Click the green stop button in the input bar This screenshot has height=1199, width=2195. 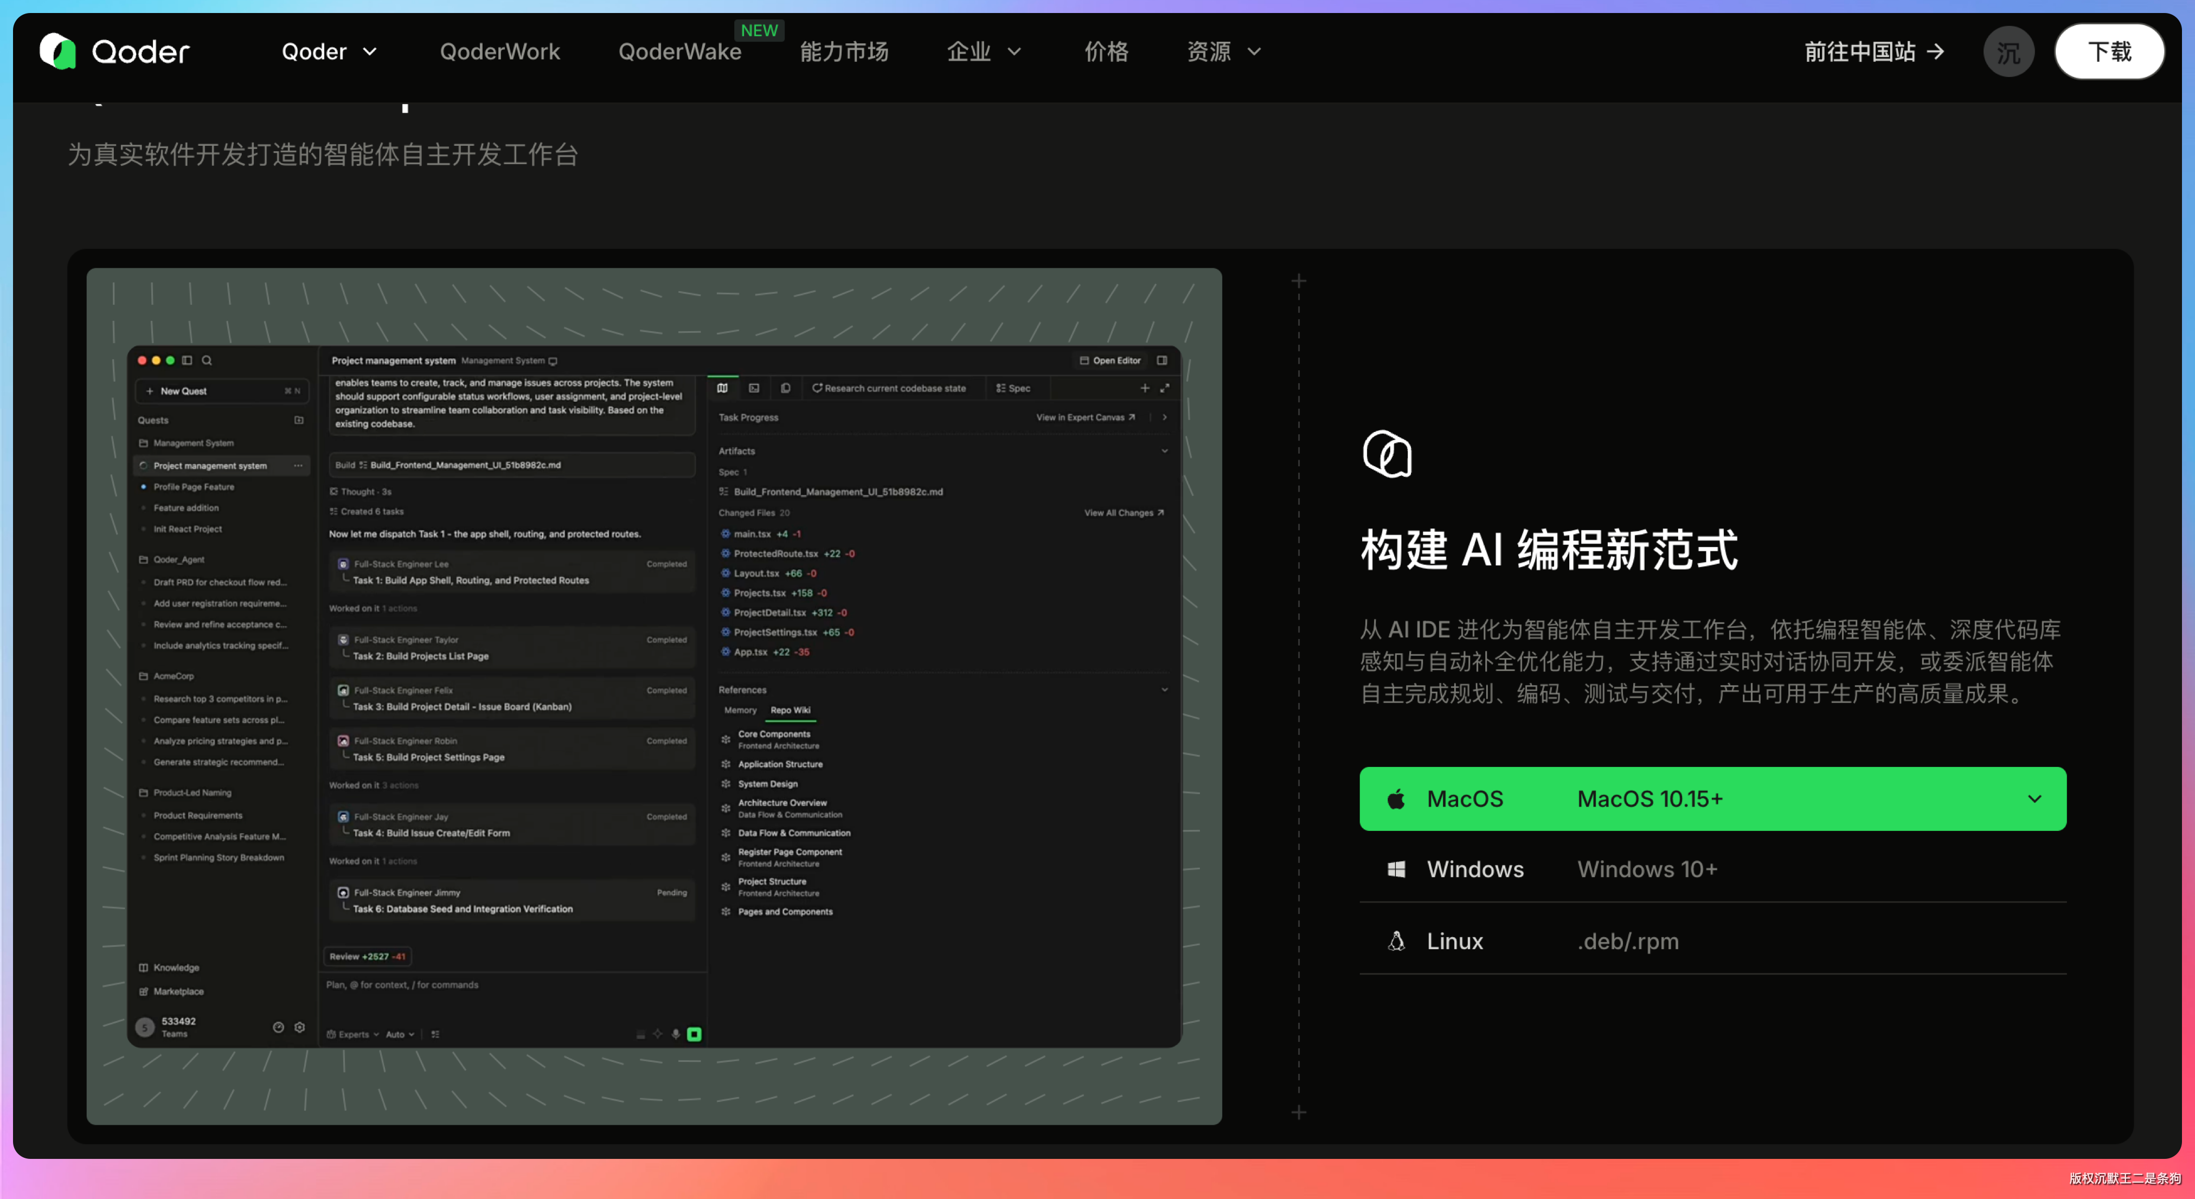[x=695, y=1035]
